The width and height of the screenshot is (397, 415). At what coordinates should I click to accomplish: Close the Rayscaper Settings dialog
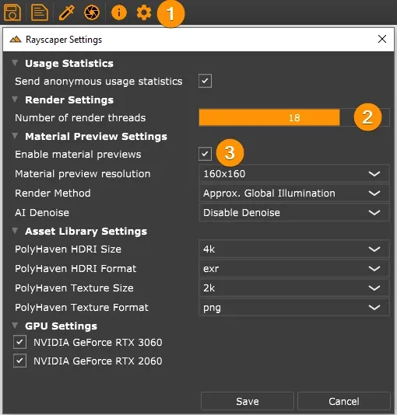point(382,39)
